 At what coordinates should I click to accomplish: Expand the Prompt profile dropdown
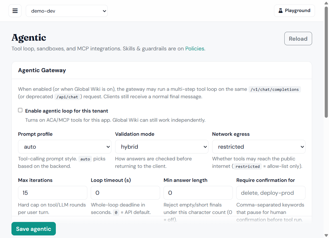65,147
